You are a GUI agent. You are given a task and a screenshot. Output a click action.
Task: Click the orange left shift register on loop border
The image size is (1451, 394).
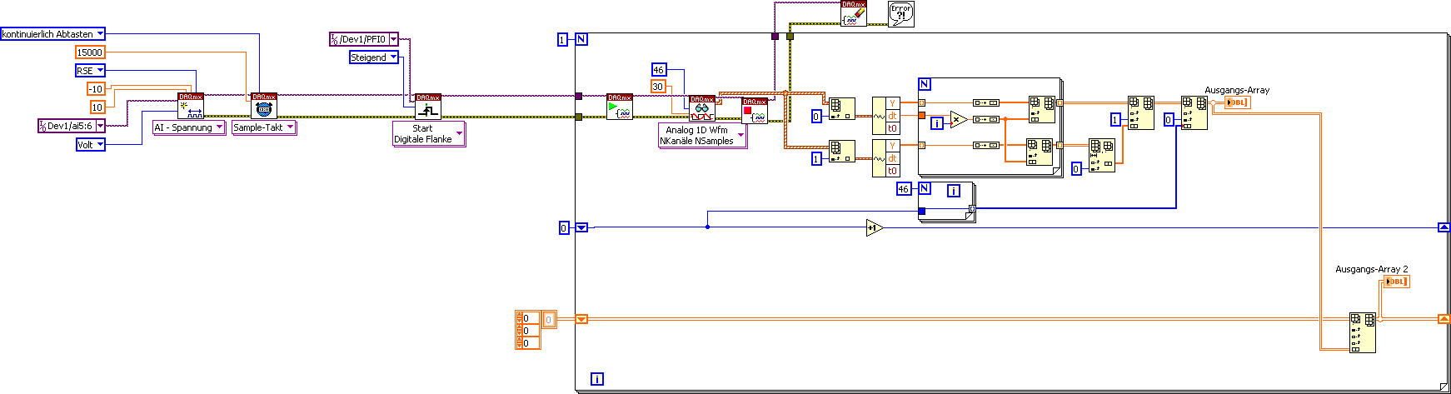click(581, 319)
